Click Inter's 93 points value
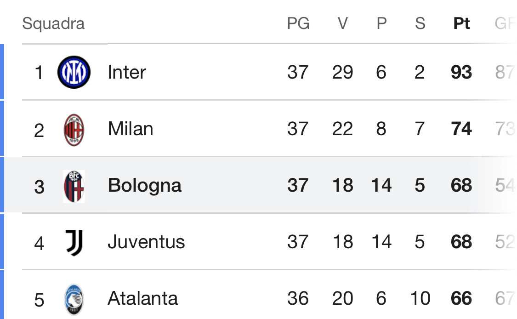The height and width of the screenshot is (319, 517). (x=461, y=72)
